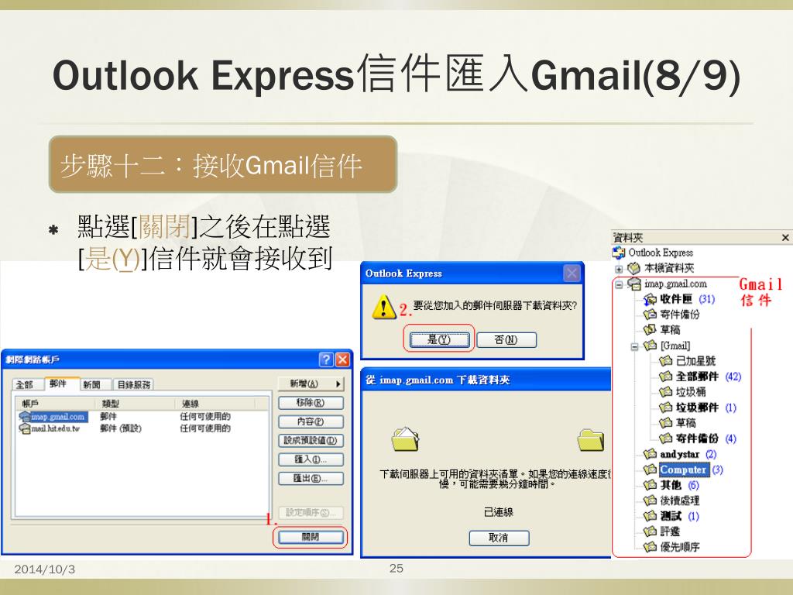Click the 類型 column header
Viewport: 793px width, 595px height.
136,404
